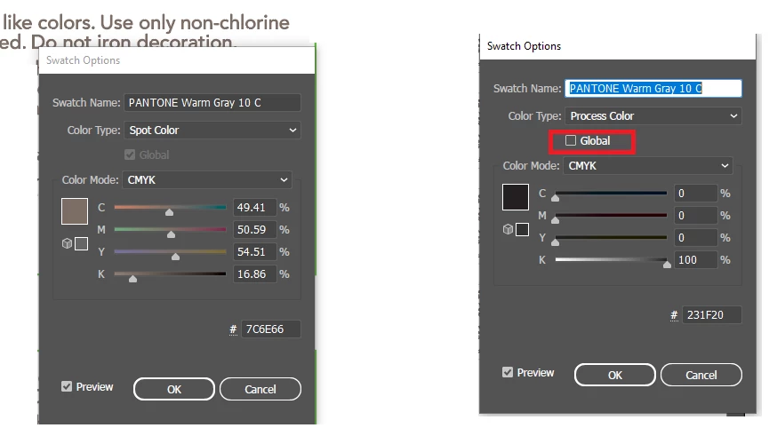Click OK in the left Swatch Options dialog

174,389
